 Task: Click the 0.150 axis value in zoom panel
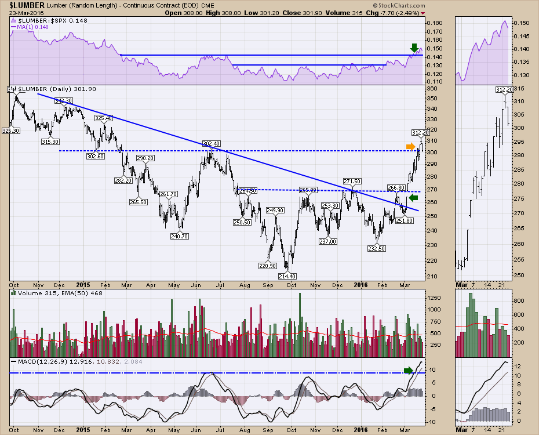pos(522,23)
